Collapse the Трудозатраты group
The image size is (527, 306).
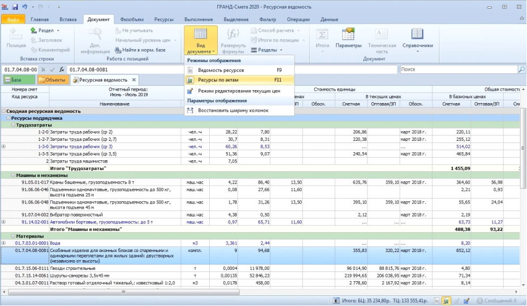point(13,125)
